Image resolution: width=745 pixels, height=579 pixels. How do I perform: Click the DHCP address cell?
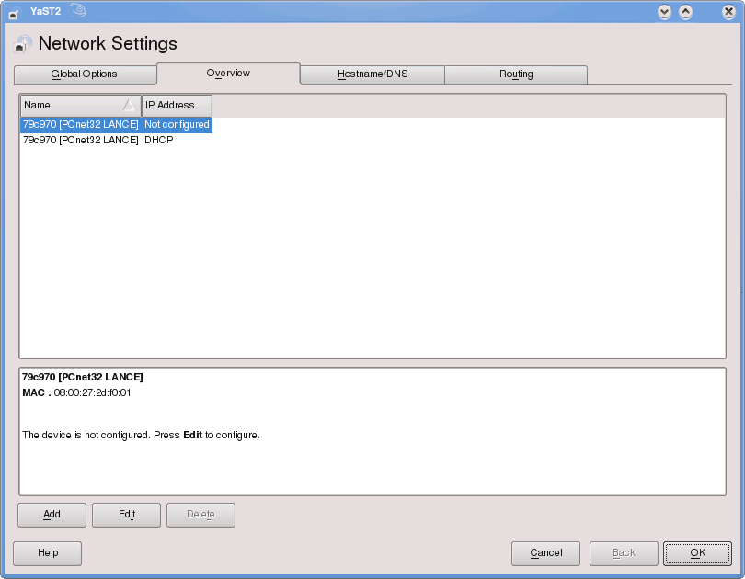click(159, 140)
